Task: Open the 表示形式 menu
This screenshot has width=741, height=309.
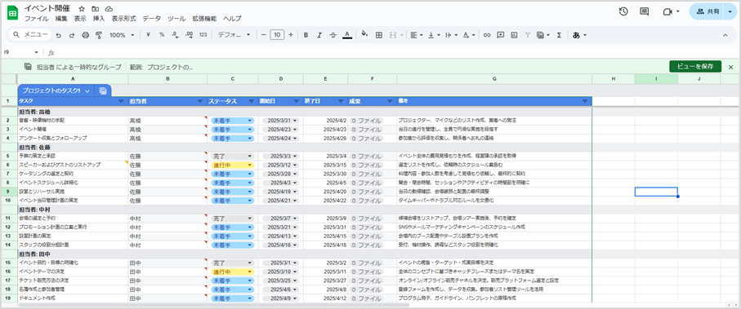Action: 124,19
